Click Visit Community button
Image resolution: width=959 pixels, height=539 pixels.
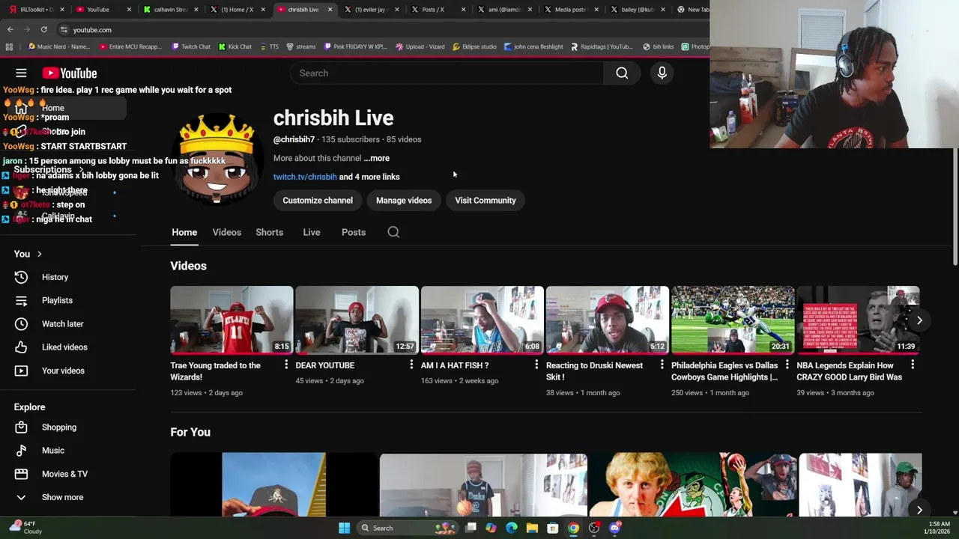[x=485, y=200]
